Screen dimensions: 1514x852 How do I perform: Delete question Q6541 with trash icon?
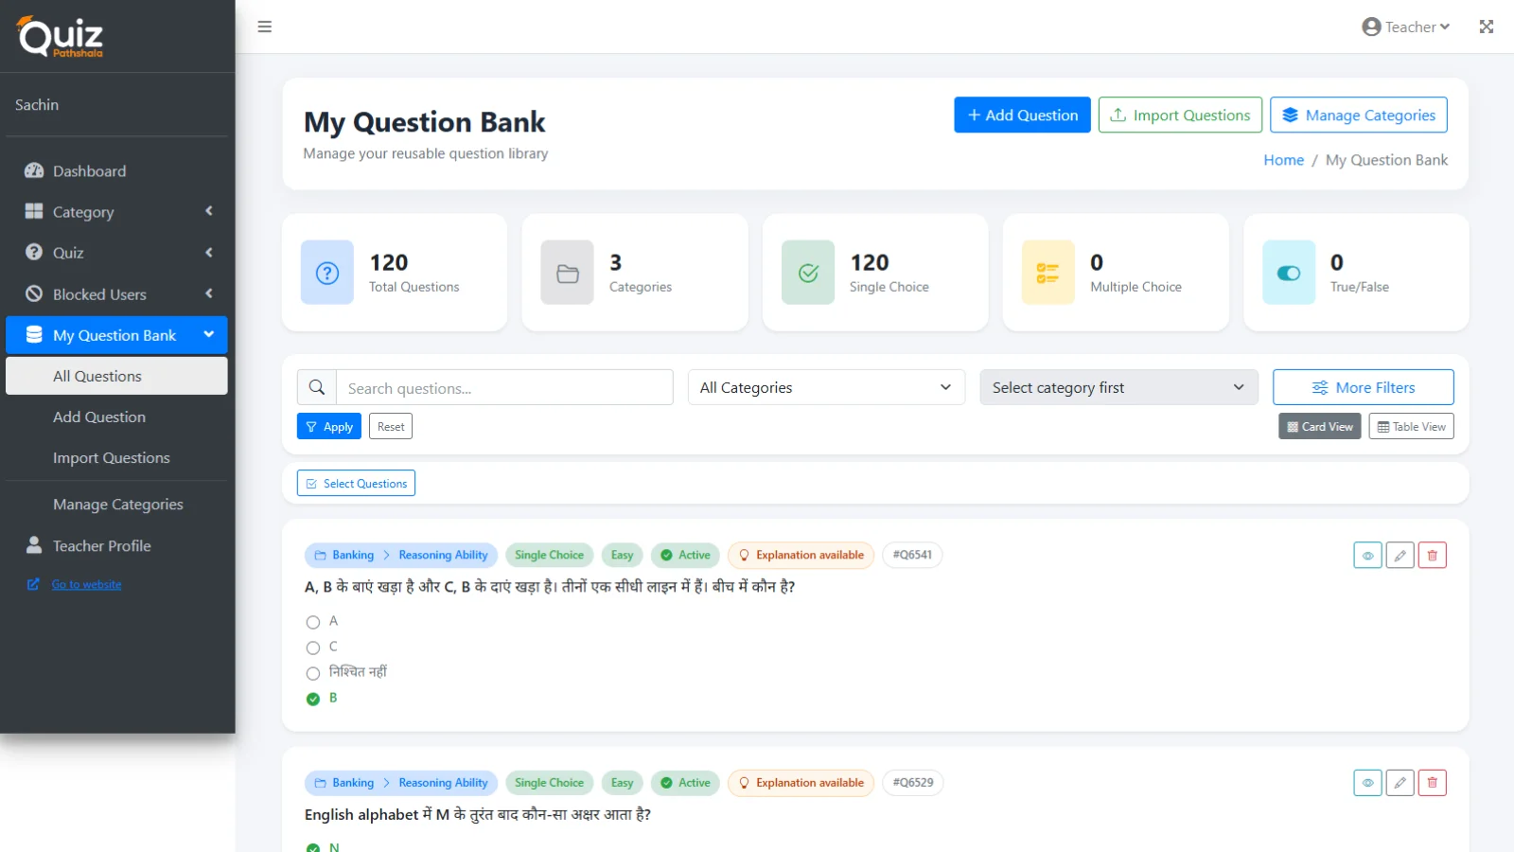[1432, 556]
